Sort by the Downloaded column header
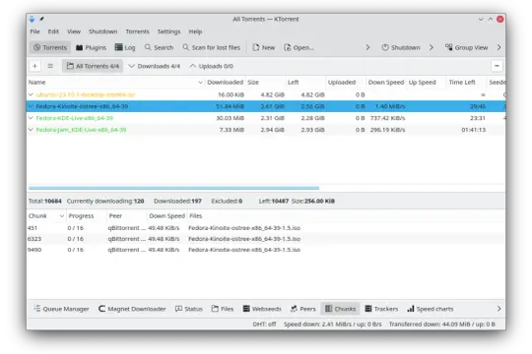Viewport: 532px width, 354px height. [225, 83]
